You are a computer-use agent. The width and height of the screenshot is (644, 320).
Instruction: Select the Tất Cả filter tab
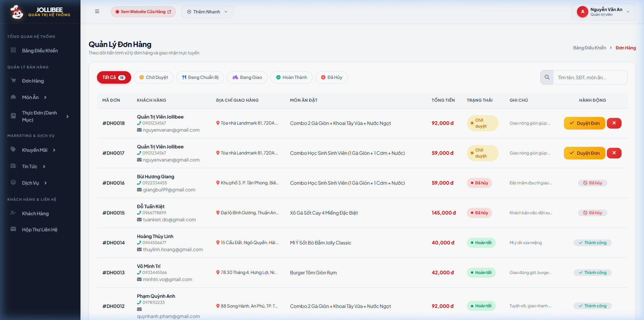[x=114, y=78]
